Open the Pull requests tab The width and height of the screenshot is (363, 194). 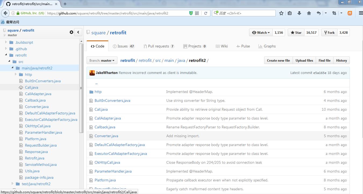coord(159,46)
